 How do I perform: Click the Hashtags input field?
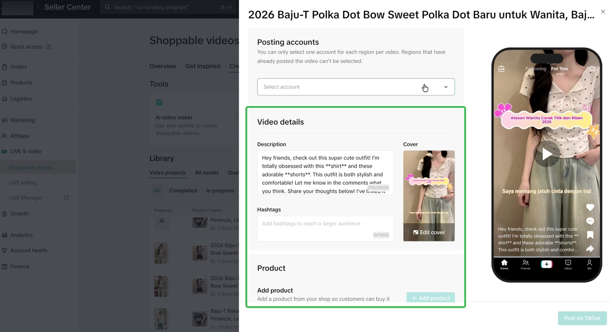click(x=325, y=229)
